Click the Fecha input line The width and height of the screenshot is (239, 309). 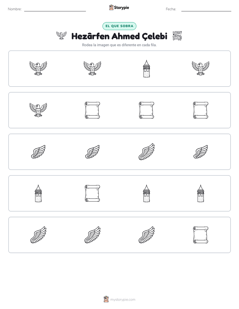pos(206,11)
